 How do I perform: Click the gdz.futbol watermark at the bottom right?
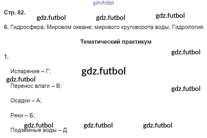click(x=158, y=125)
